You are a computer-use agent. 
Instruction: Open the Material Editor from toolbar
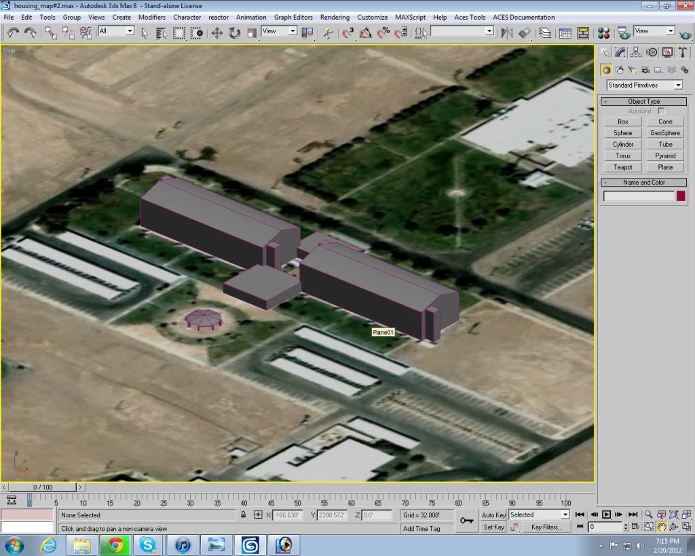[x=603, y=32]
